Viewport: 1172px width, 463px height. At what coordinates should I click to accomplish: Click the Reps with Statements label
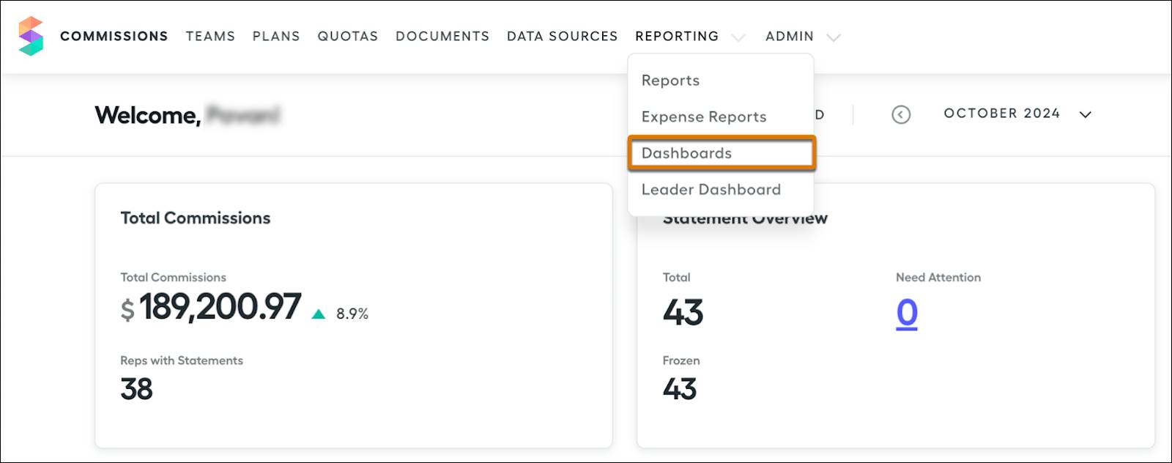click(x=182, y=360)
